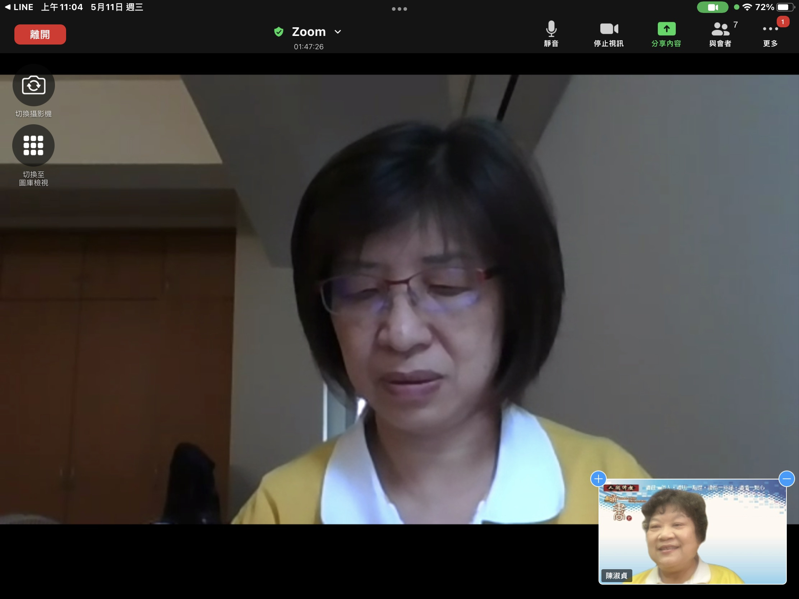
Task: Click the green security shield icon
Action: tap(278, 32)
